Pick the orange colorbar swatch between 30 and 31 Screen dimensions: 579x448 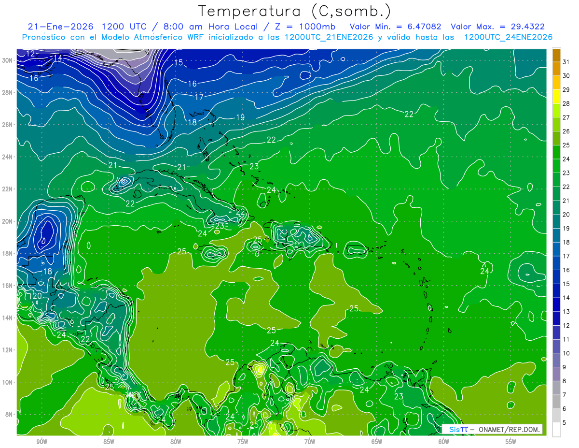click(x=556, y=69)
